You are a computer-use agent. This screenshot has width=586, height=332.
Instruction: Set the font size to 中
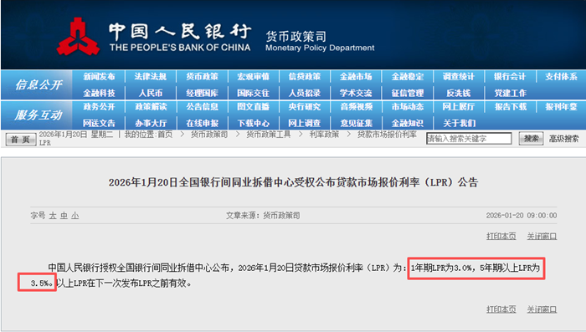[x=64, y=216]
